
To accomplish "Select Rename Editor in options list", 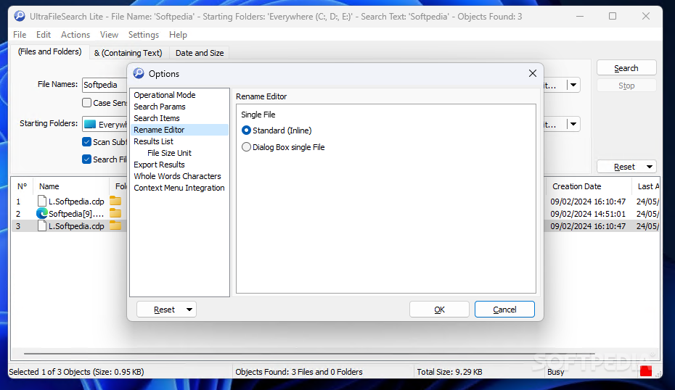I will coord(180,130).
